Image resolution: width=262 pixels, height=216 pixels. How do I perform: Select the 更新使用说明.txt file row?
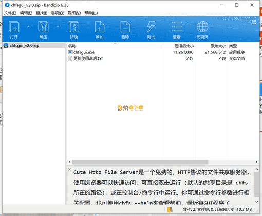point(163,58)
